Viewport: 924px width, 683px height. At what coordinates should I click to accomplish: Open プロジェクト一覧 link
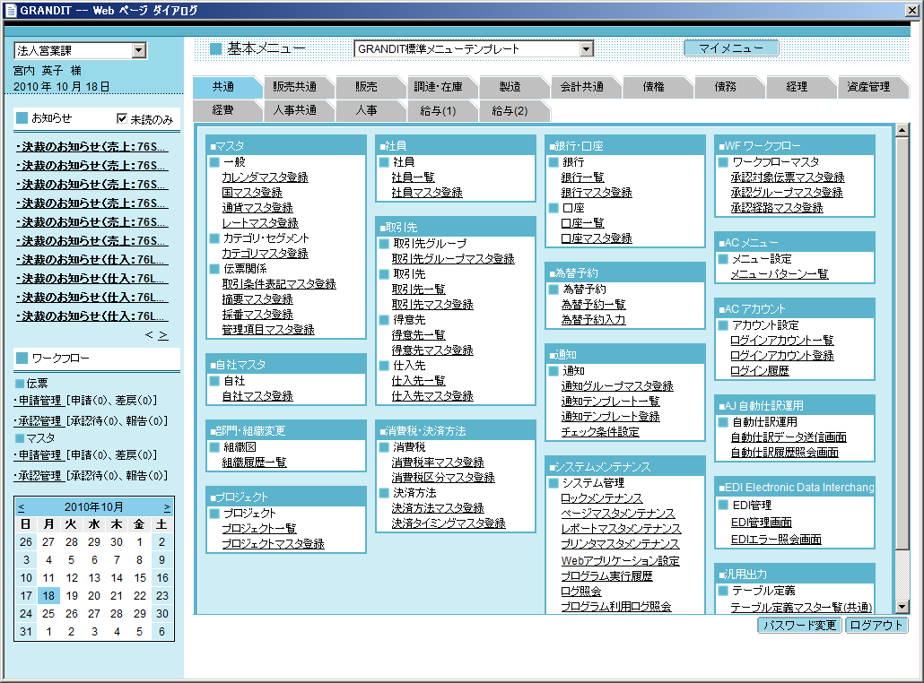pyautogui.click(x=259, y=529)
